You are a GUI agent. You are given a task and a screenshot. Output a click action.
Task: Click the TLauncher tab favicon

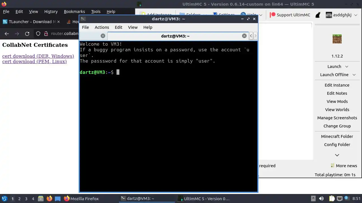coord(5,22)
